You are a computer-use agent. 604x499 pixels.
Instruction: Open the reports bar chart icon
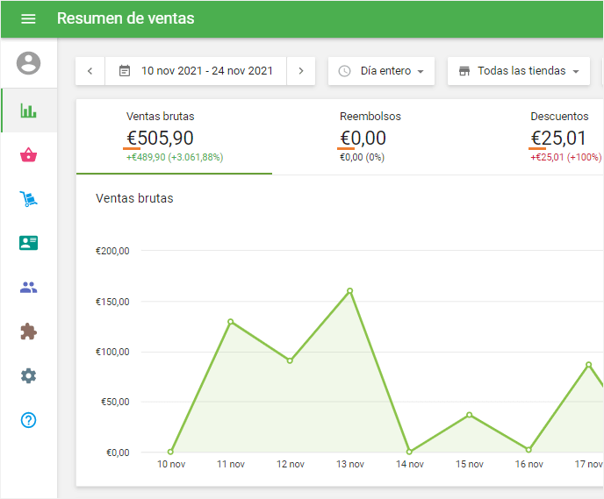pyautogui.click(x=29, y=110)
